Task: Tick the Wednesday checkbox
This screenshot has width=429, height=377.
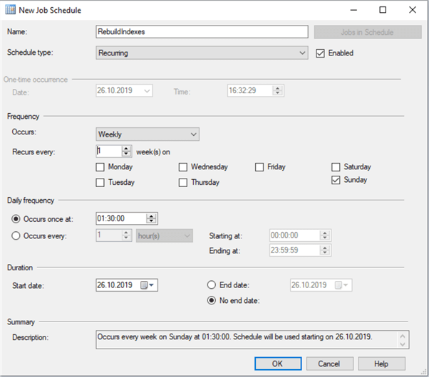Action: click(x=183, y=167)
